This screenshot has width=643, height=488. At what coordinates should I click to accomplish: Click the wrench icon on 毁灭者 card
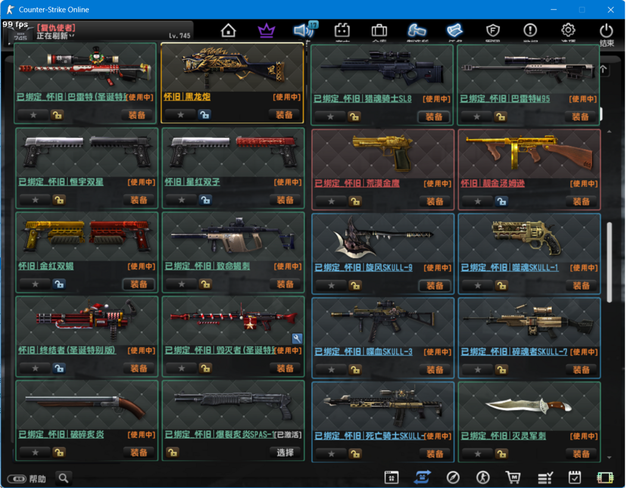point(297,338)
